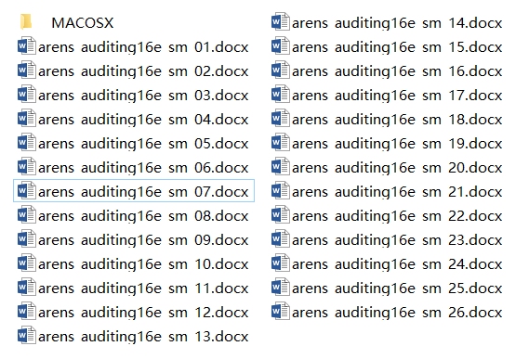
Task: Click the Word icon of sm 14.docx
Action: tap(281, 22)
